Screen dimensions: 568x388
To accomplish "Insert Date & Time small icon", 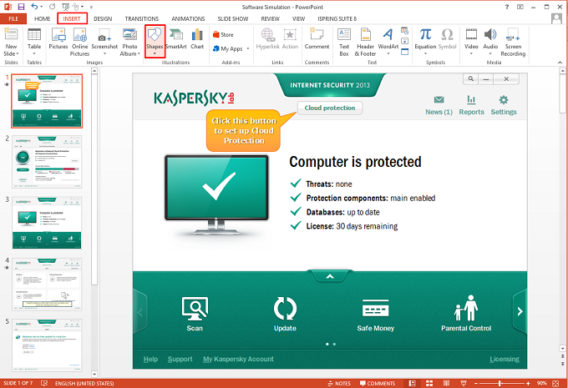I will tap(404, 31).
